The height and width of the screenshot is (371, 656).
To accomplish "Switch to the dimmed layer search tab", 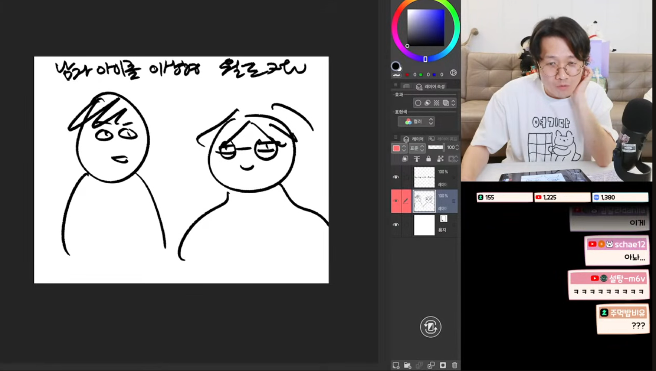I will 443,139.
